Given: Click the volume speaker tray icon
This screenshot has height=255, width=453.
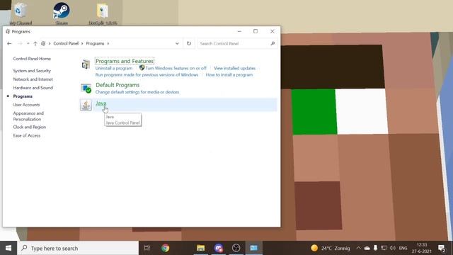Looking at the screenshot, I should [392, 248].
